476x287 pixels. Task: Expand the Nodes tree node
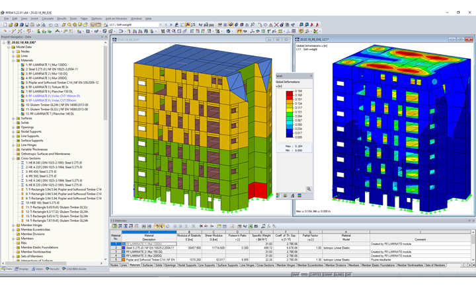(13, 51)
